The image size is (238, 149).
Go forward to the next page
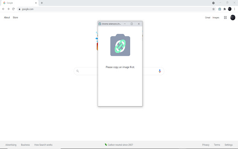8,9
